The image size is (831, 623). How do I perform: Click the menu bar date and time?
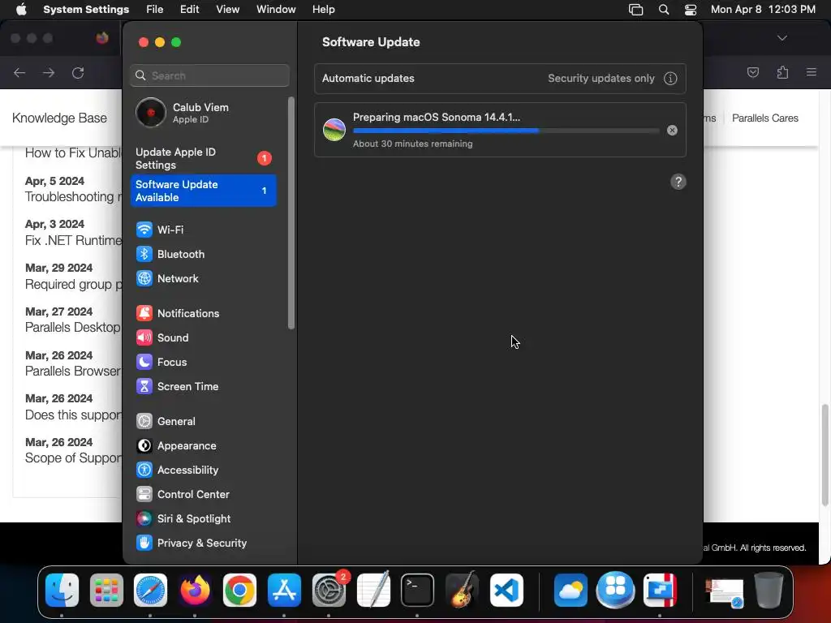point(763,10)
